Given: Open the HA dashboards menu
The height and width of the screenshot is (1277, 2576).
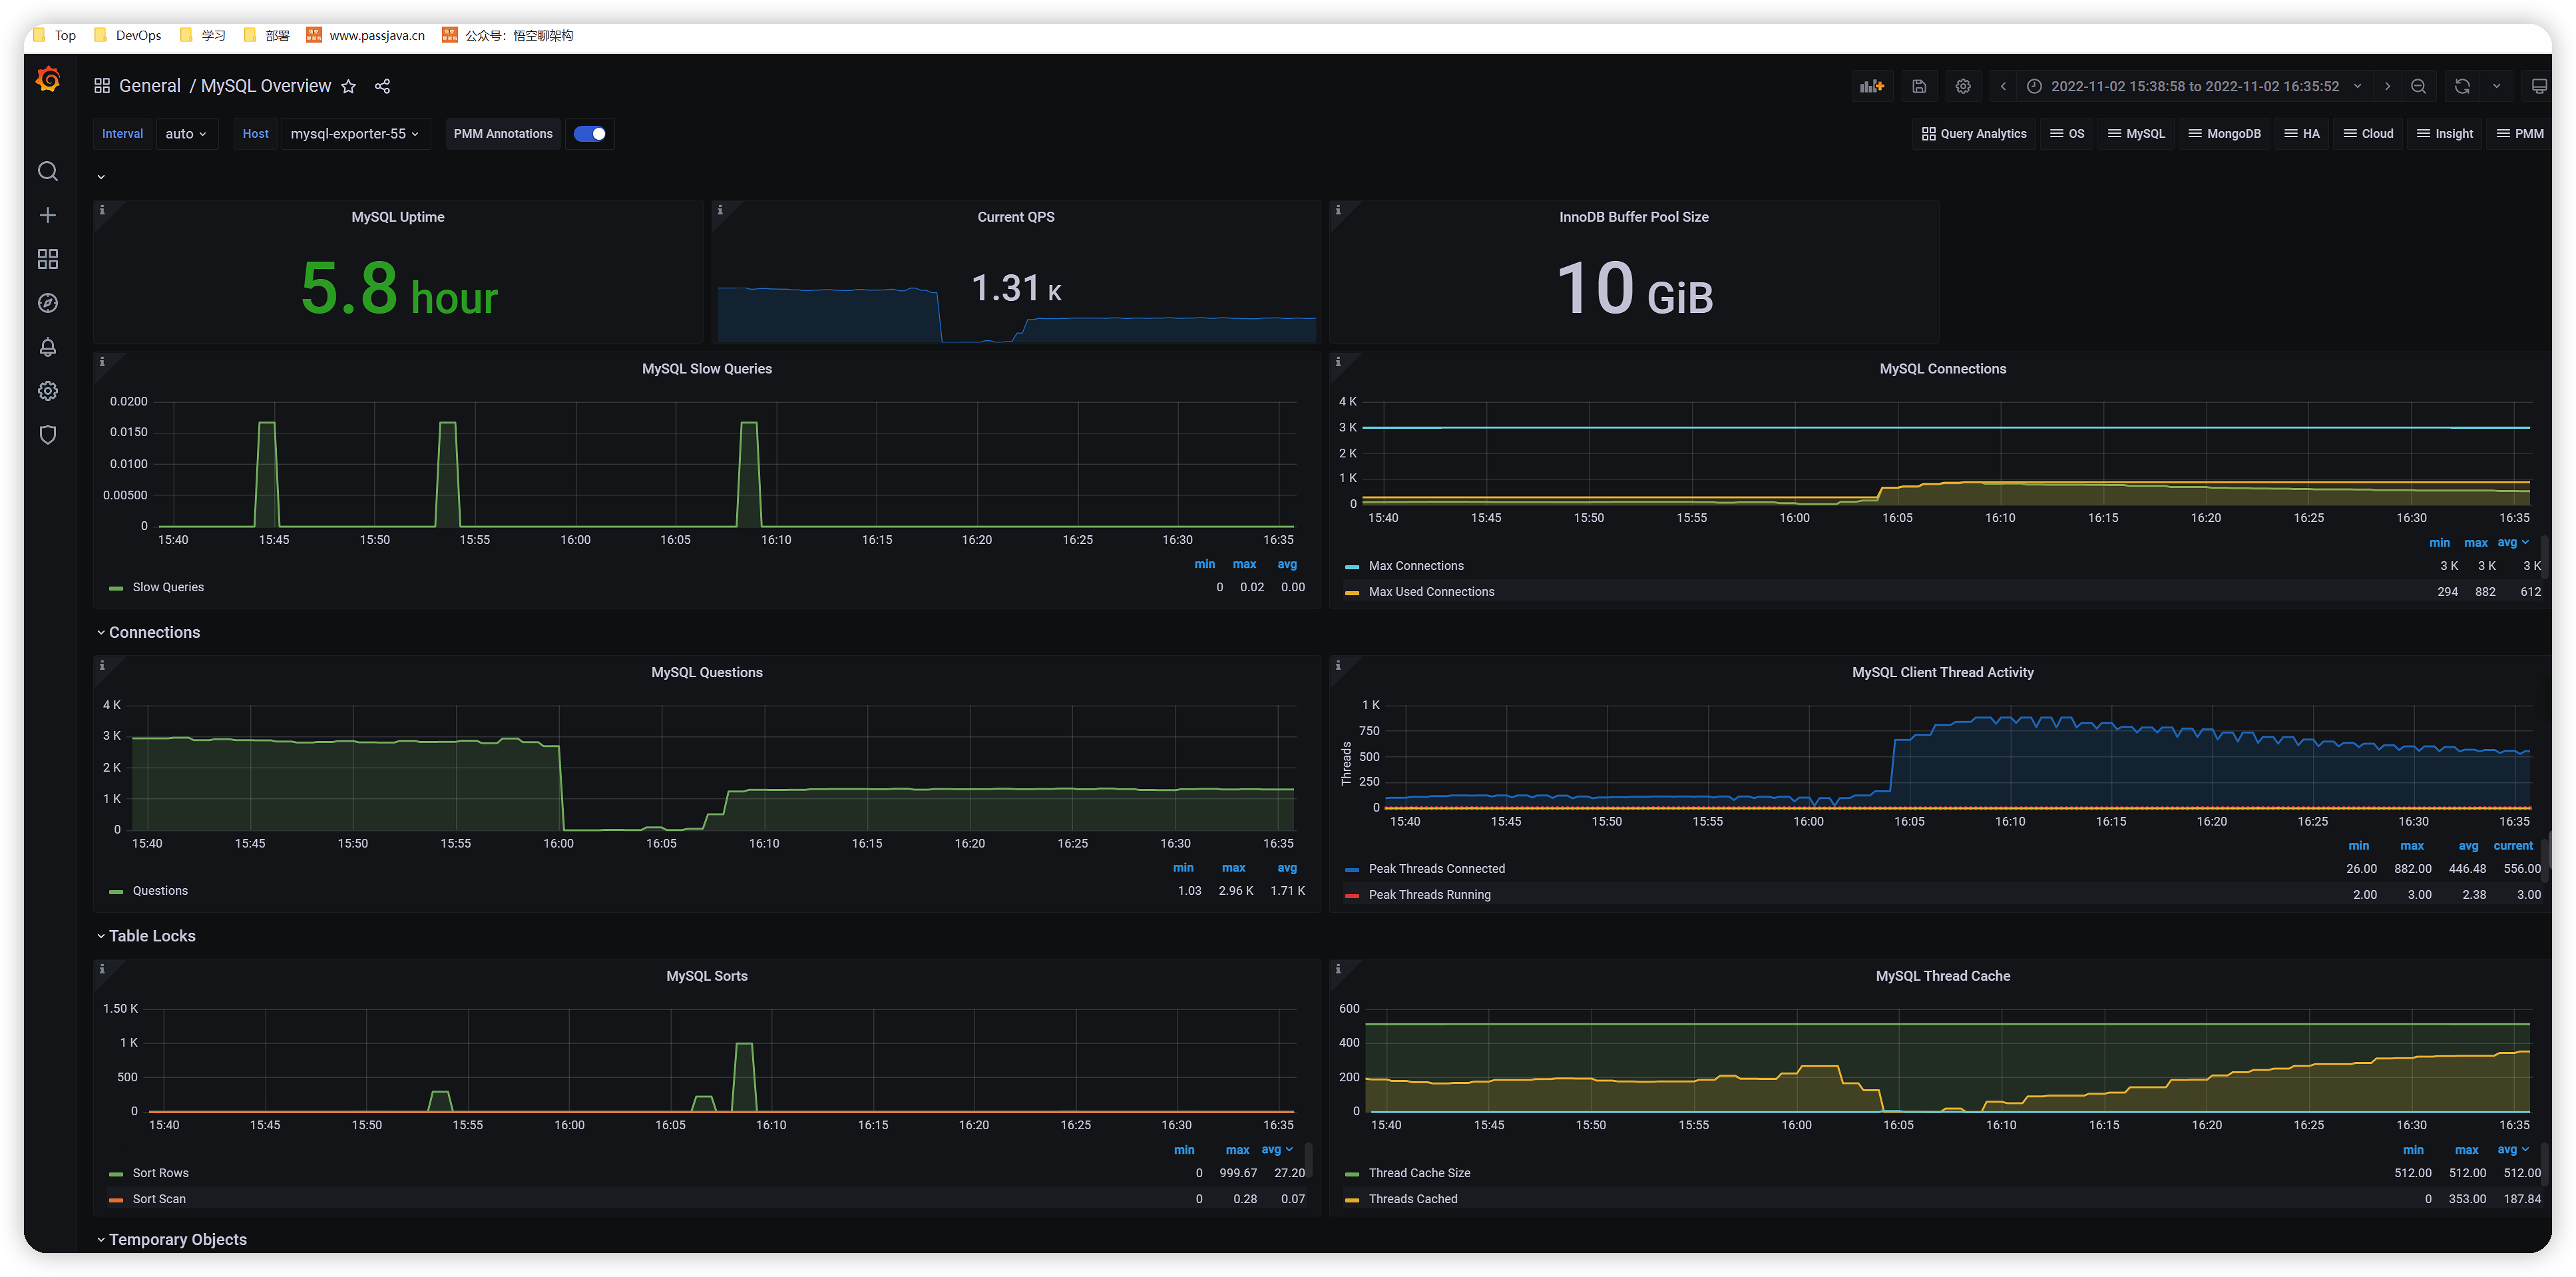Looking at the screenshot, I should (2302, 134).
